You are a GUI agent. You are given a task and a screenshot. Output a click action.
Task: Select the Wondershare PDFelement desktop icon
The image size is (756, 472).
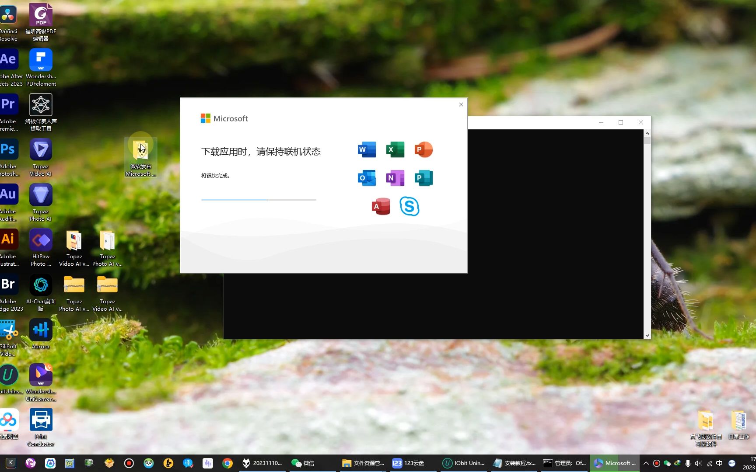click(41, 67)
